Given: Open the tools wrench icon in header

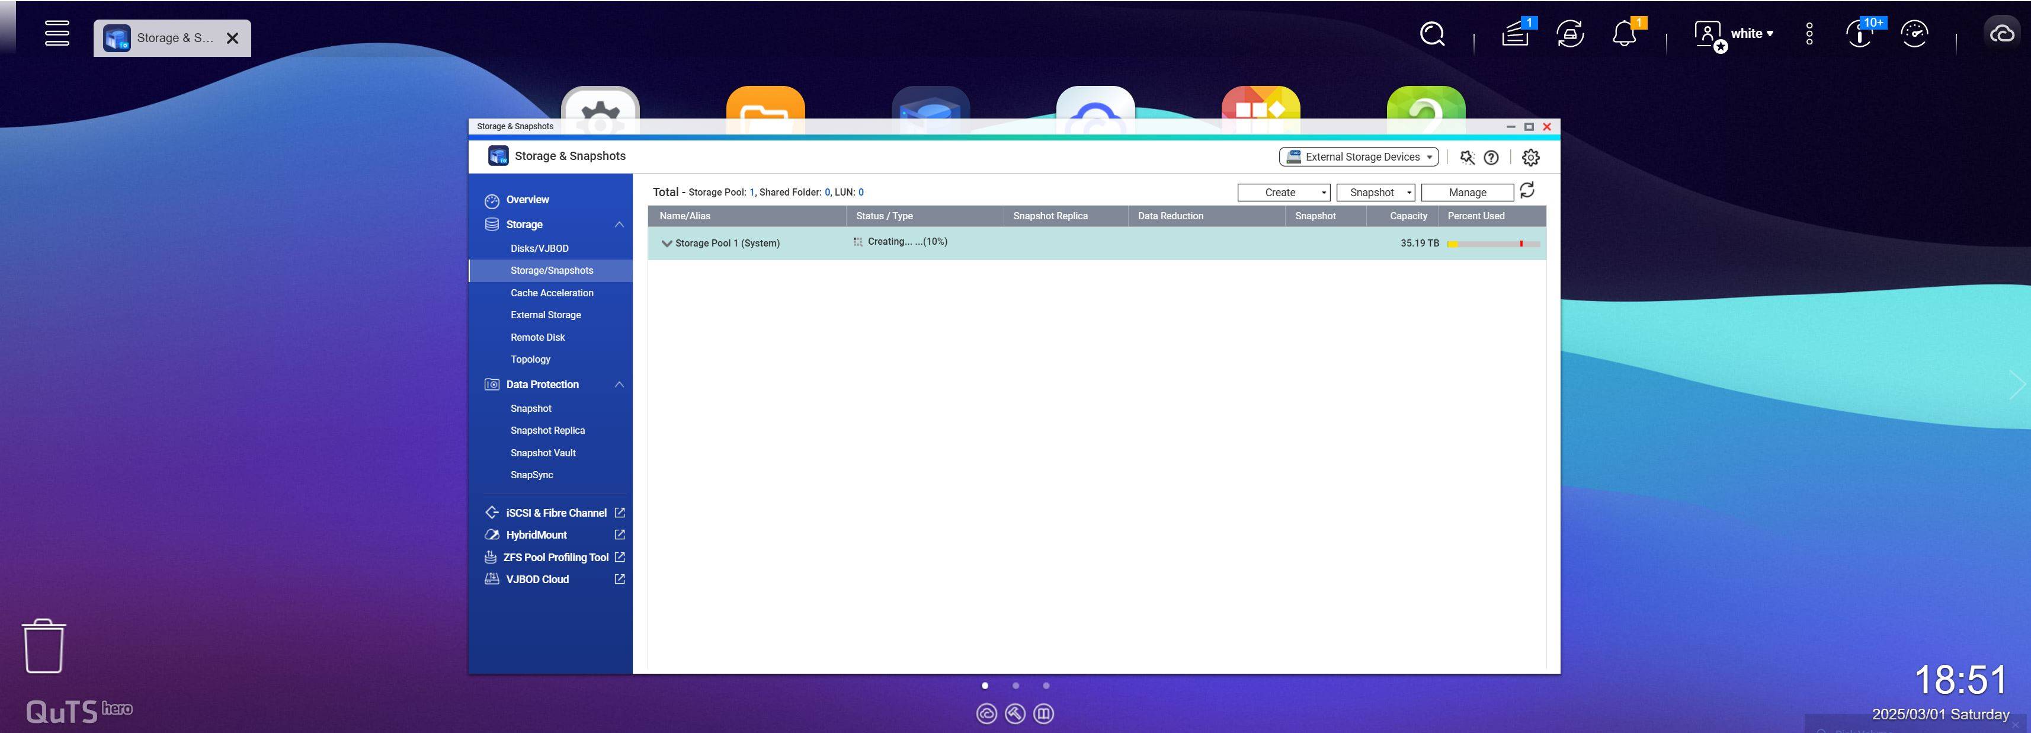Looking at the screenshot, I should click(x=1468, y=157).
